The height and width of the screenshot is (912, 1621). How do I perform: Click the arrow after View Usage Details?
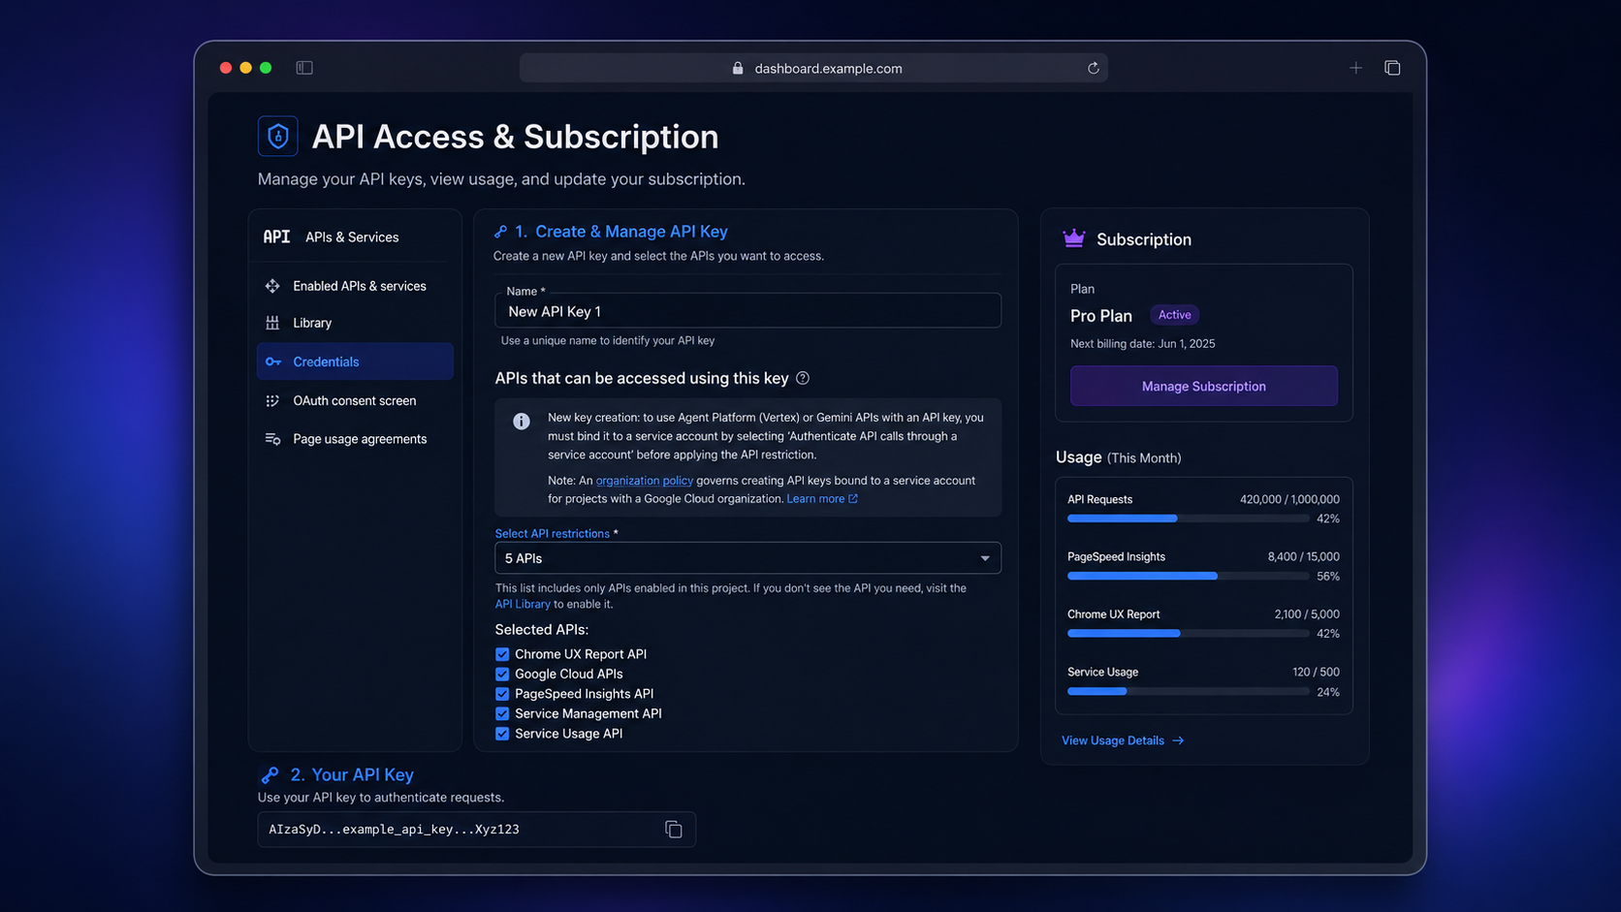(1178, 740)
